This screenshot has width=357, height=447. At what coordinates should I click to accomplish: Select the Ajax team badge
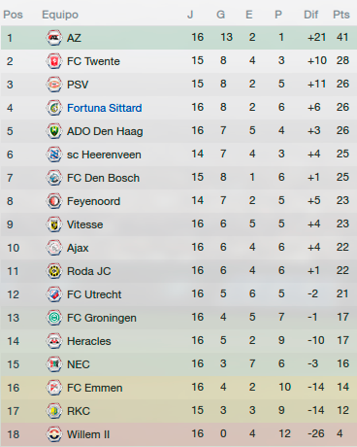(x=54, y=248)
